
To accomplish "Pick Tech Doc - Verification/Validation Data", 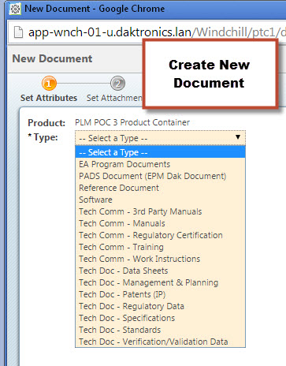I will [160, 342].
